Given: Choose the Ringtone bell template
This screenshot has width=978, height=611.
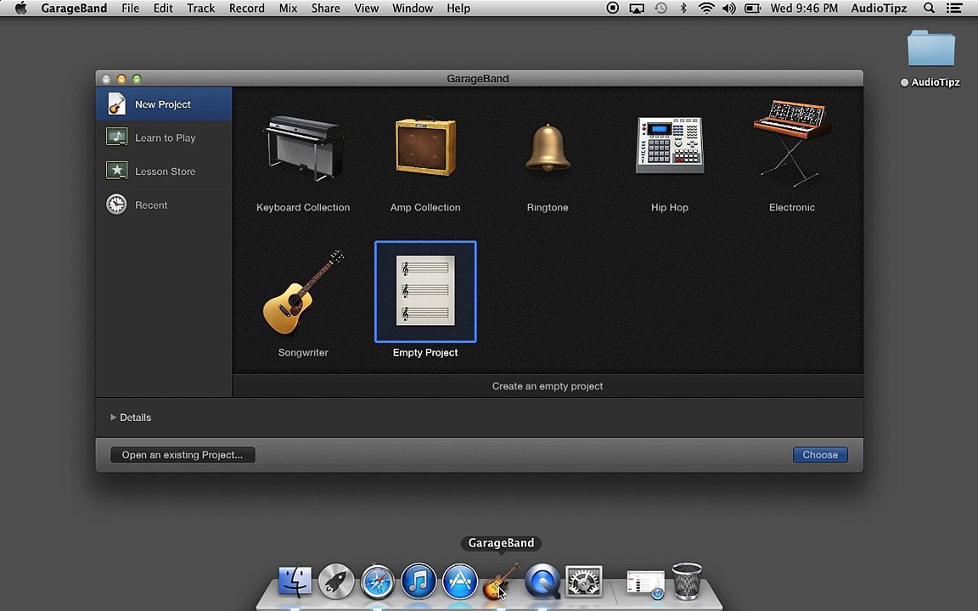Looking at the screenshot, I should coord(548,149).
